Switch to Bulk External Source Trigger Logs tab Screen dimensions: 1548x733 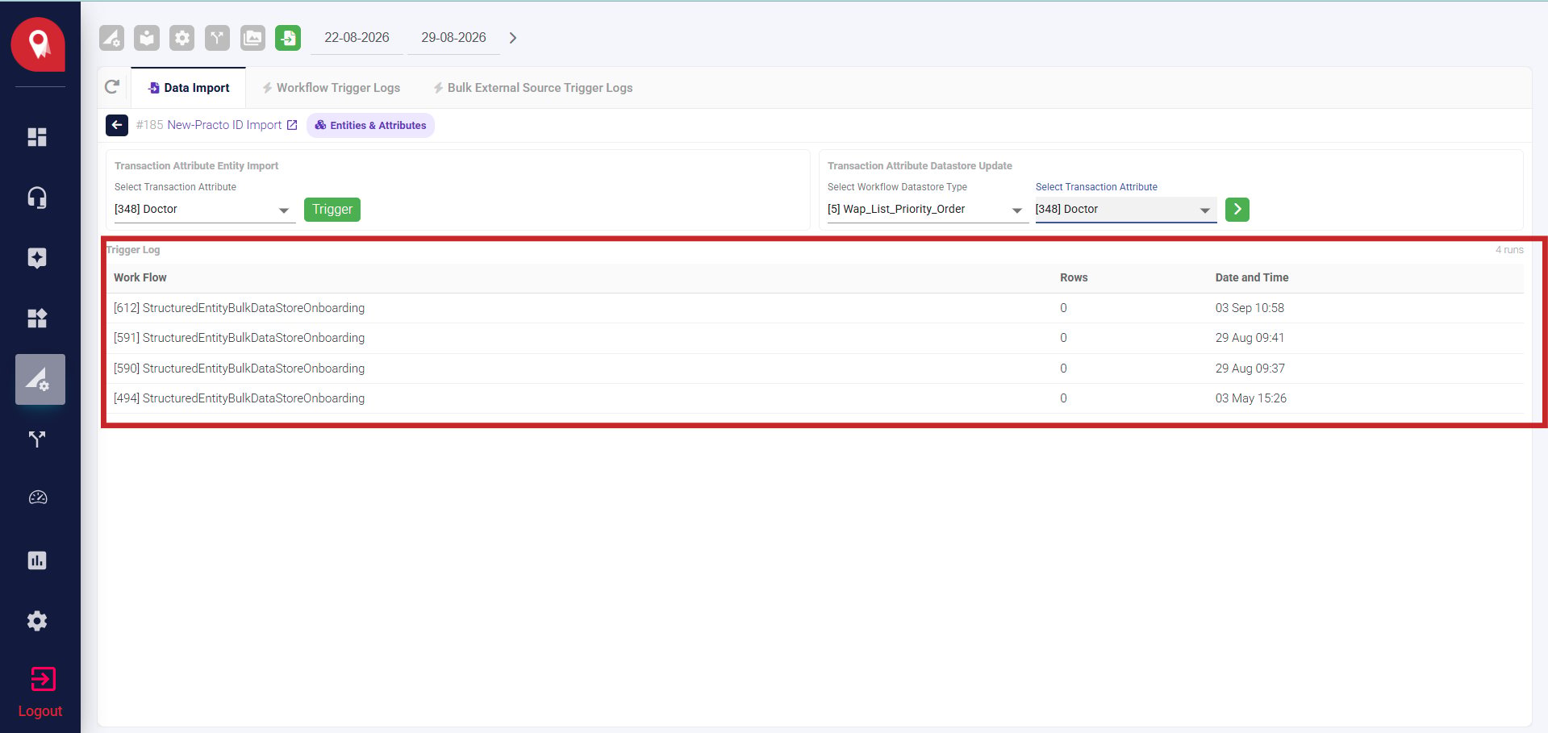point(532,88)
